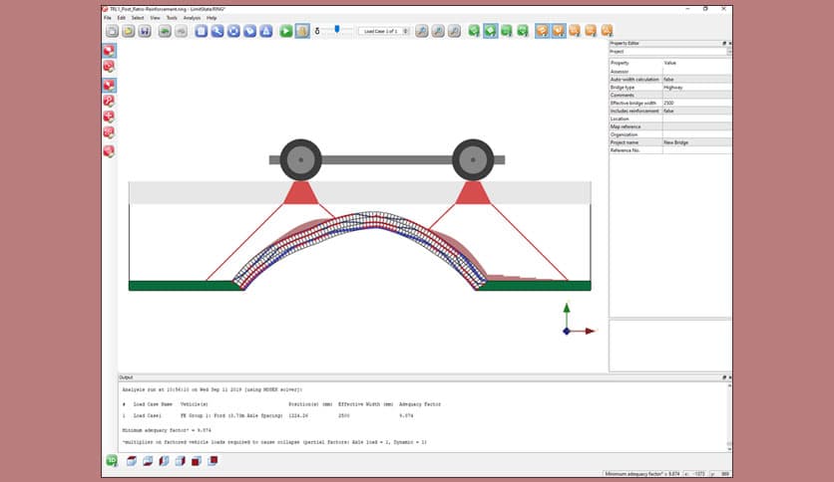Click the bottom red tool in left sidebar

pos(109,151)
